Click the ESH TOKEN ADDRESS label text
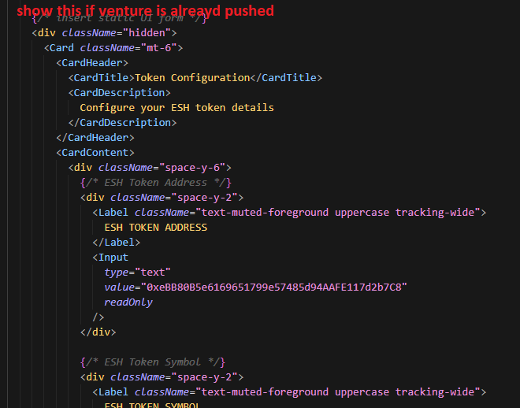 coord(155,228)
